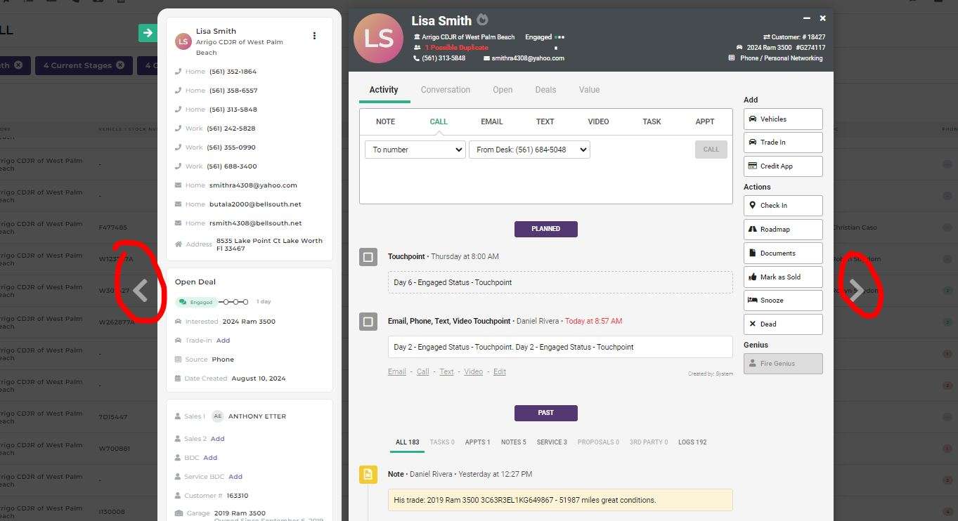Open the three-dot menu on Lisa Smith card
Viewport: 958px width, 521px height.
pyautogui.click(x=314, y=36)
